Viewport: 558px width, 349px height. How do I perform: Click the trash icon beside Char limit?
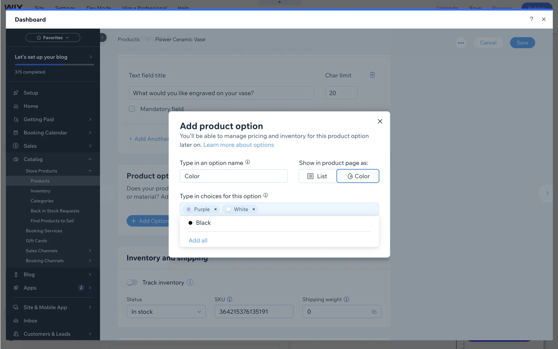(x=372, y=75)
